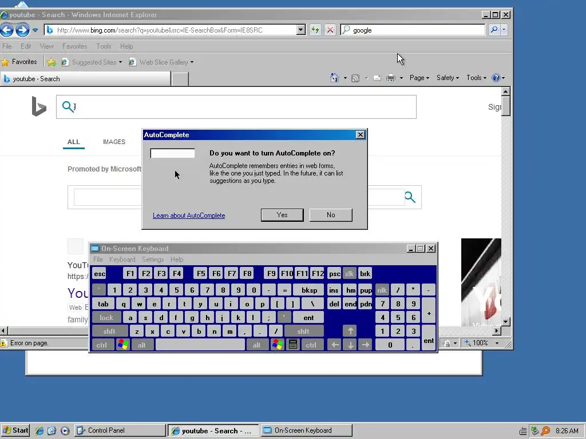Click the Windows Start button
The height and width of the screenshot is (439, 586).
tap(15, 430)
